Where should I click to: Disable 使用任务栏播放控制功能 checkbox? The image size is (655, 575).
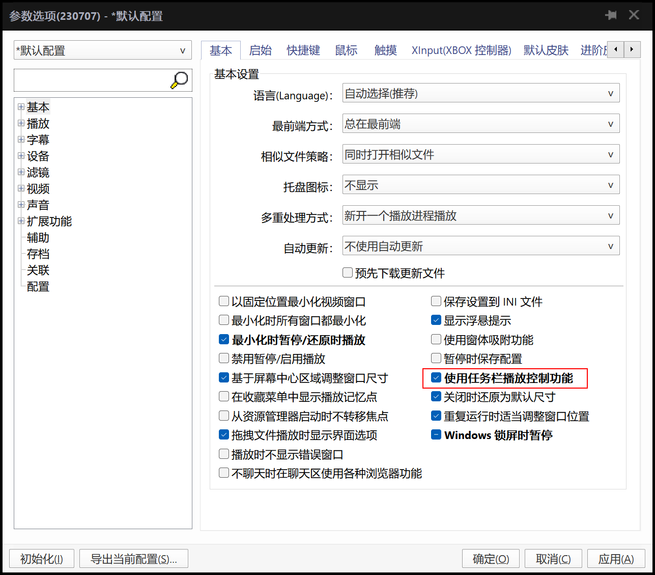tap(436, 377)
